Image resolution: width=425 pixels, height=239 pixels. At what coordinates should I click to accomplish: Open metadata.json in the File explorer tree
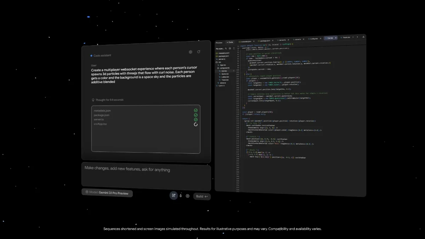point(222,53)
